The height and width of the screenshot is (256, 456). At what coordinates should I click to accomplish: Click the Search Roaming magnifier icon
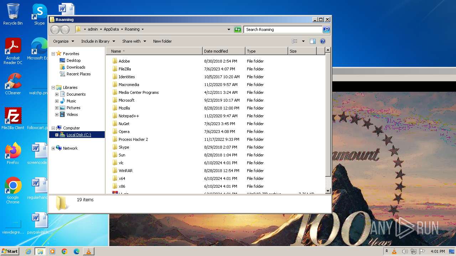[326, 30]
